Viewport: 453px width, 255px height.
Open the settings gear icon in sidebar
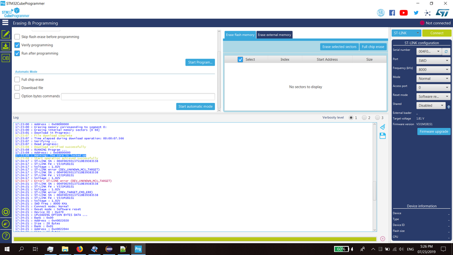6,212
